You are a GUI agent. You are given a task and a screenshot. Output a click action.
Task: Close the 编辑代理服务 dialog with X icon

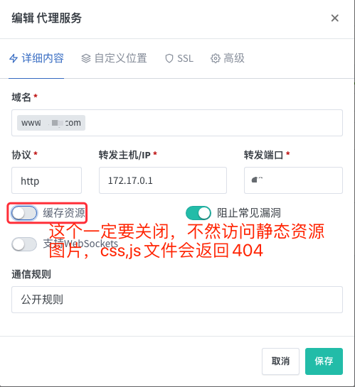point(335,18)
